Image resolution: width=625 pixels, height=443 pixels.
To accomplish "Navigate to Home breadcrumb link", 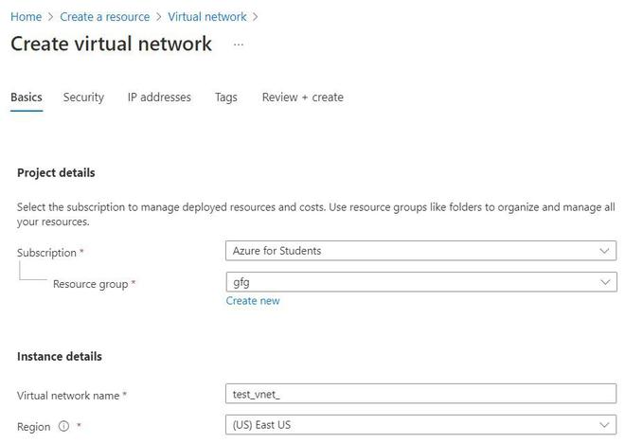I will pos(26,17).
